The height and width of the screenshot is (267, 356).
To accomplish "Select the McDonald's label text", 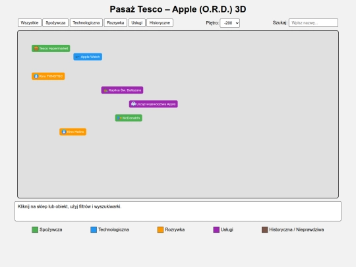I will (x=131, y=118).
